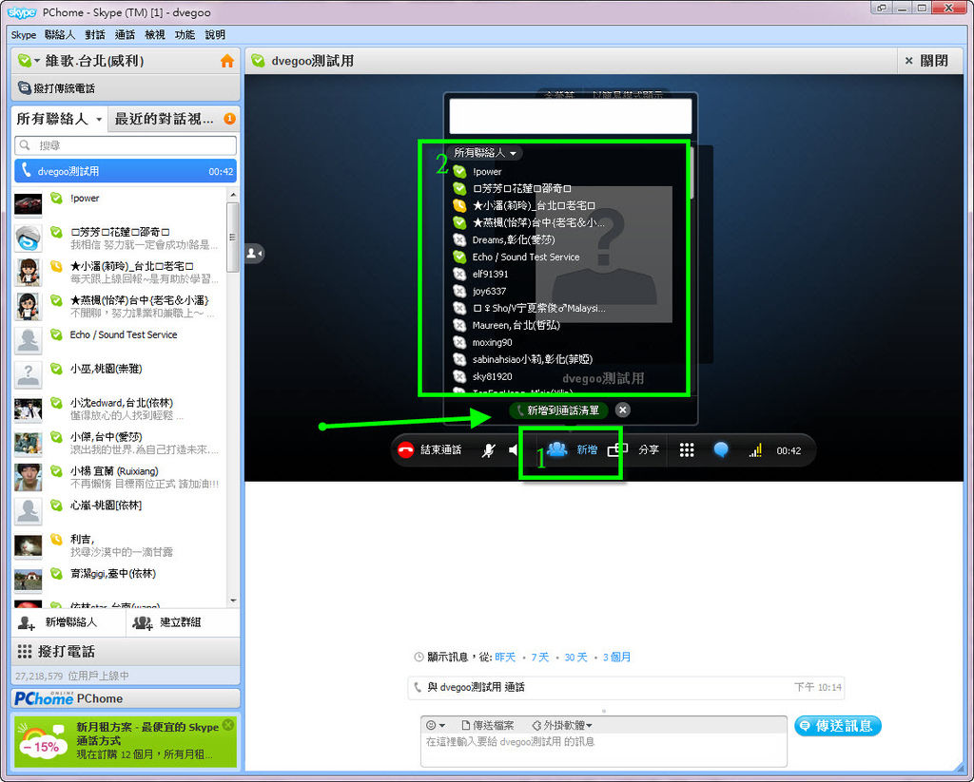Image resolution: width=974 pixels, height=782 pixels.
Task: Show messages from 30 days link
Action: pos(575,658)
